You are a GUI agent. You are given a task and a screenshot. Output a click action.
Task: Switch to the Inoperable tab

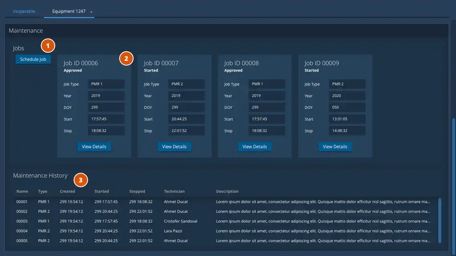pyautogui.click(x=24, y=11)
